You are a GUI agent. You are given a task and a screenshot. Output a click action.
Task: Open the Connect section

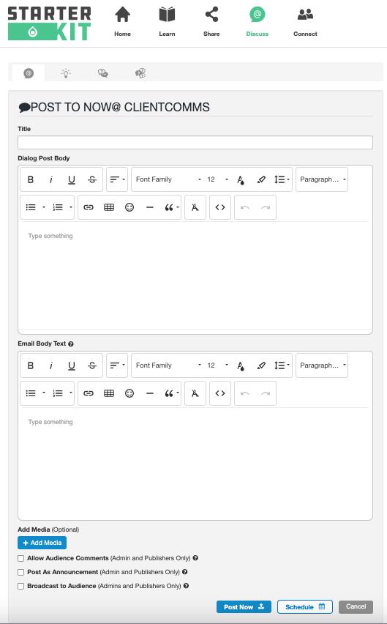tap(305, 22)
